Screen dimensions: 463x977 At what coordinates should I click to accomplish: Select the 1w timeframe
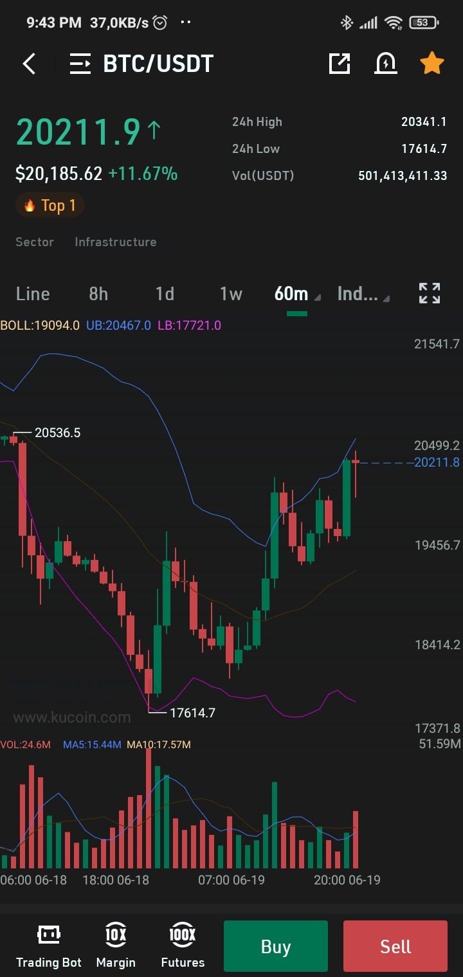(x=231, y=294)
